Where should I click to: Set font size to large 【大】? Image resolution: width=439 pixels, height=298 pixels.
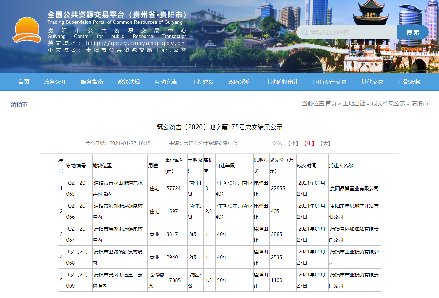pyautogui.click(x=325, y=143)
